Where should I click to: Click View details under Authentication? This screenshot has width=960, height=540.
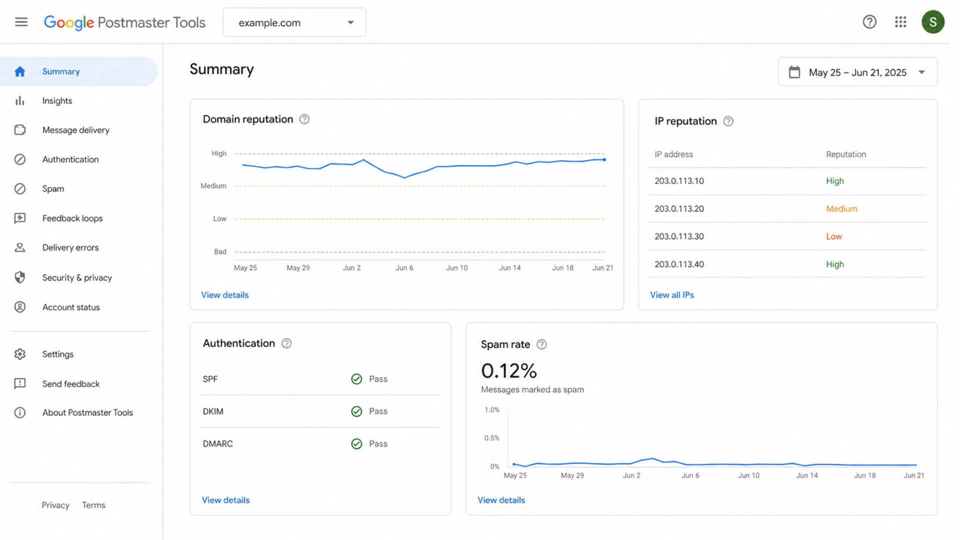(x=225, y=500)
